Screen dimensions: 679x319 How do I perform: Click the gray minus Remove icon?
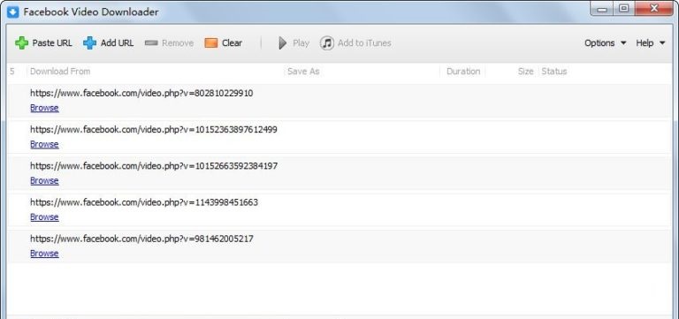pos(151,42)
